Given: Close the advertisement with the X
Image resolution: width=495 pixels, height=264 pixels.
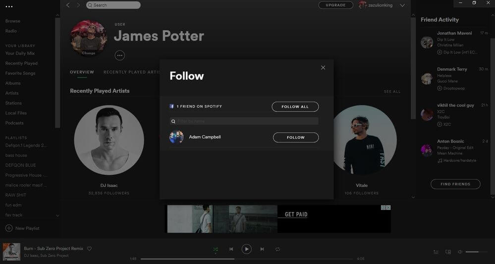Looking at the screenshot, I should 388,208.
